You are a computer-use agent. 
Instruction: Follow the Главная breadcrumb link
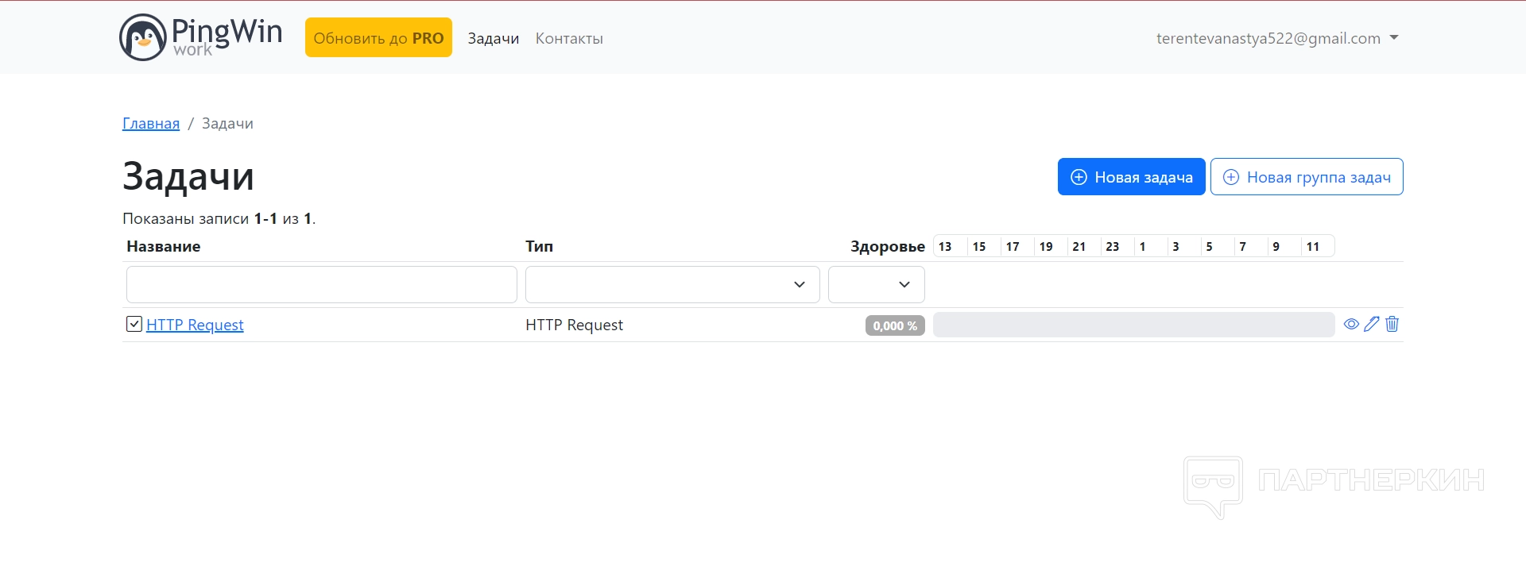click(x=151, y=124)
